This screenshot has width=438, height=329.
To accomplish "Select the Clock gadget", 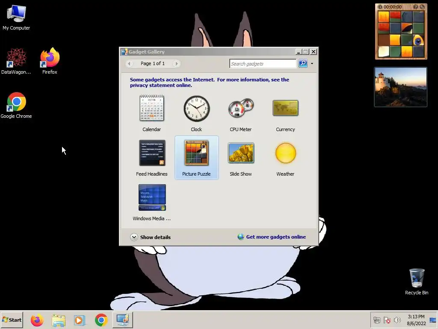I will [x=196, y=113].
